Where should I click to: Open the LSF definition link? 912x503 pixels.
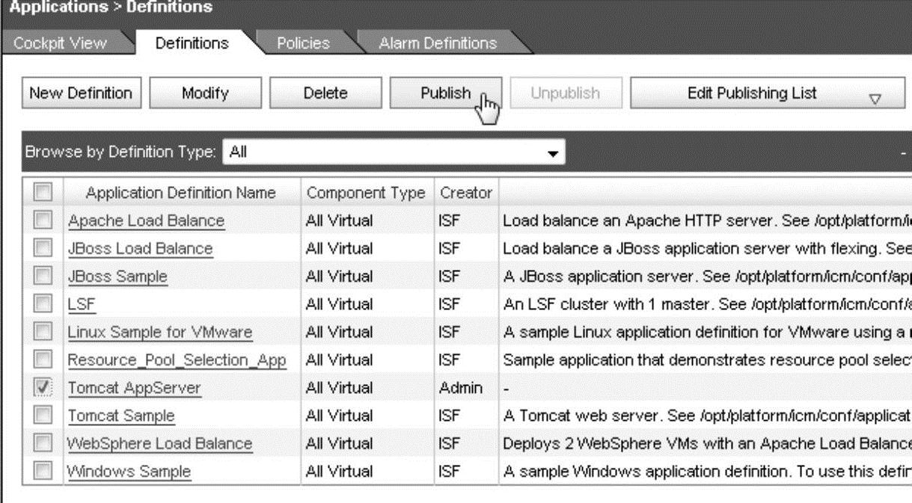point(82,304)
